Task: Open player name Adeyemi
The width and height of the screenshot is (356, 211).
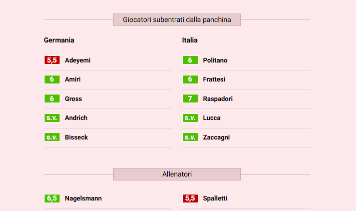Action: (x=78, y=60)
